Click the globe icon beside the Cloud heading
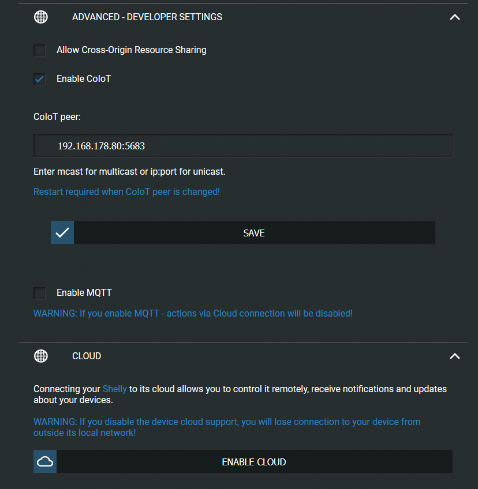This screenshot has height=489, width=478. tap(41, 356)
